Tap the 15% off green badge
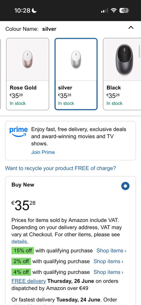141x305 pixels. pos(23,251)
